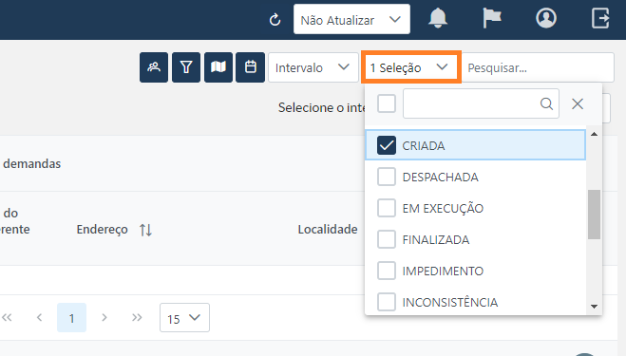Click the dropdown list scrollbar thumb
Screen dimensions: 626x356
coord(594,215)
